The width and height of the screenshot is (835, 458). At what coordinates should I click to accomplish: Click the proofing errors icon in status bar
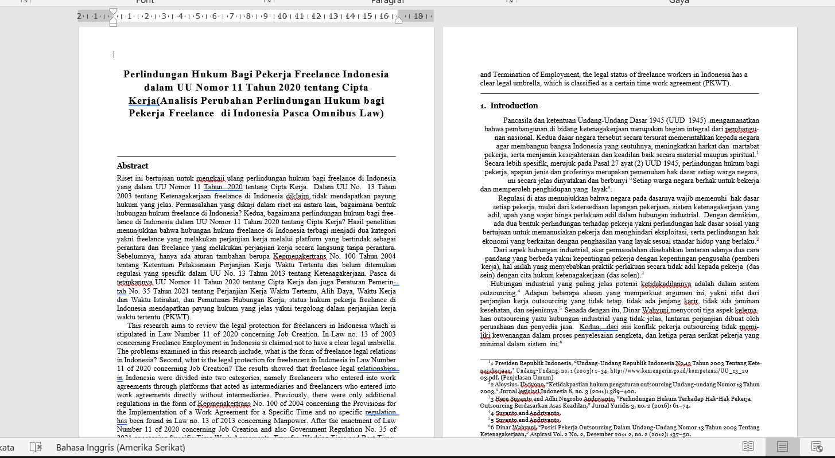[x=36, y=447]
